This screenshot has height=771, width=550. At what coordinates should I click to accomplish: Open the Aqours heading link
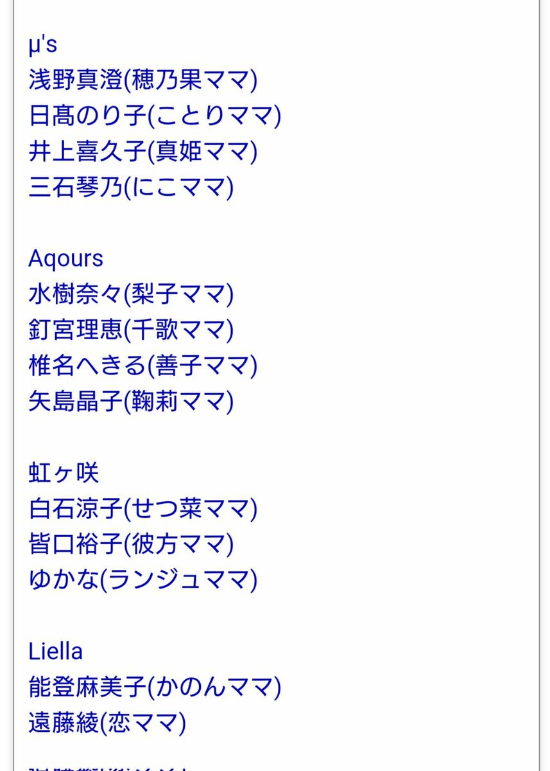[x=65, y=259]
